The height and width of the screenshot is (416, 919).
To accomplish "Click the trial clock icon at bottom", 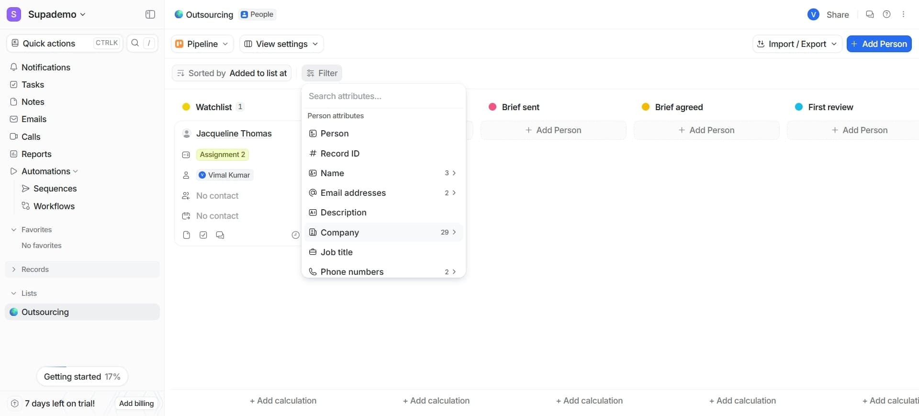I will tap(15, 404).
